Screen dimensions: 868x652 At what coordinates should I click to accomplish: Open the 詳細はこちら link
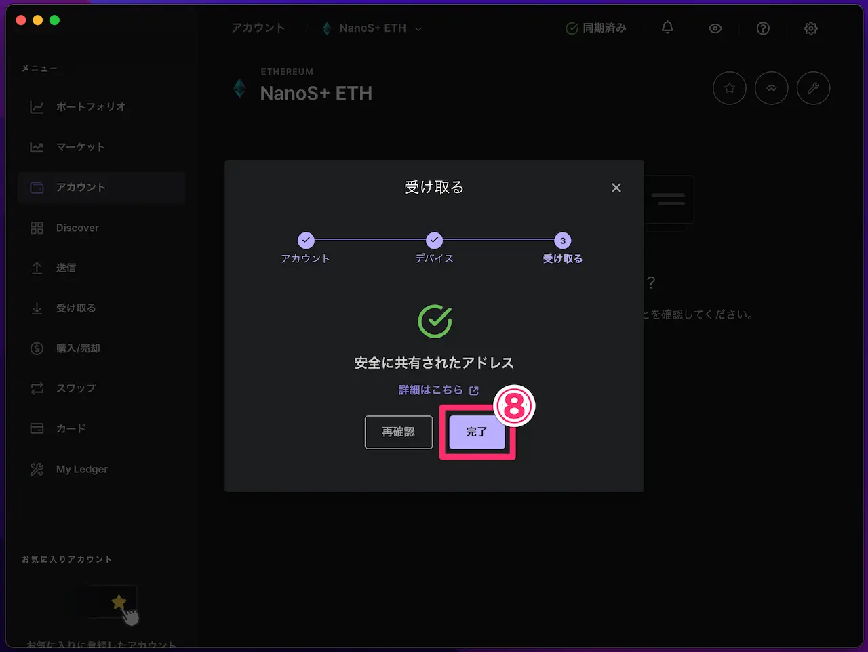(x=439, y=390)
